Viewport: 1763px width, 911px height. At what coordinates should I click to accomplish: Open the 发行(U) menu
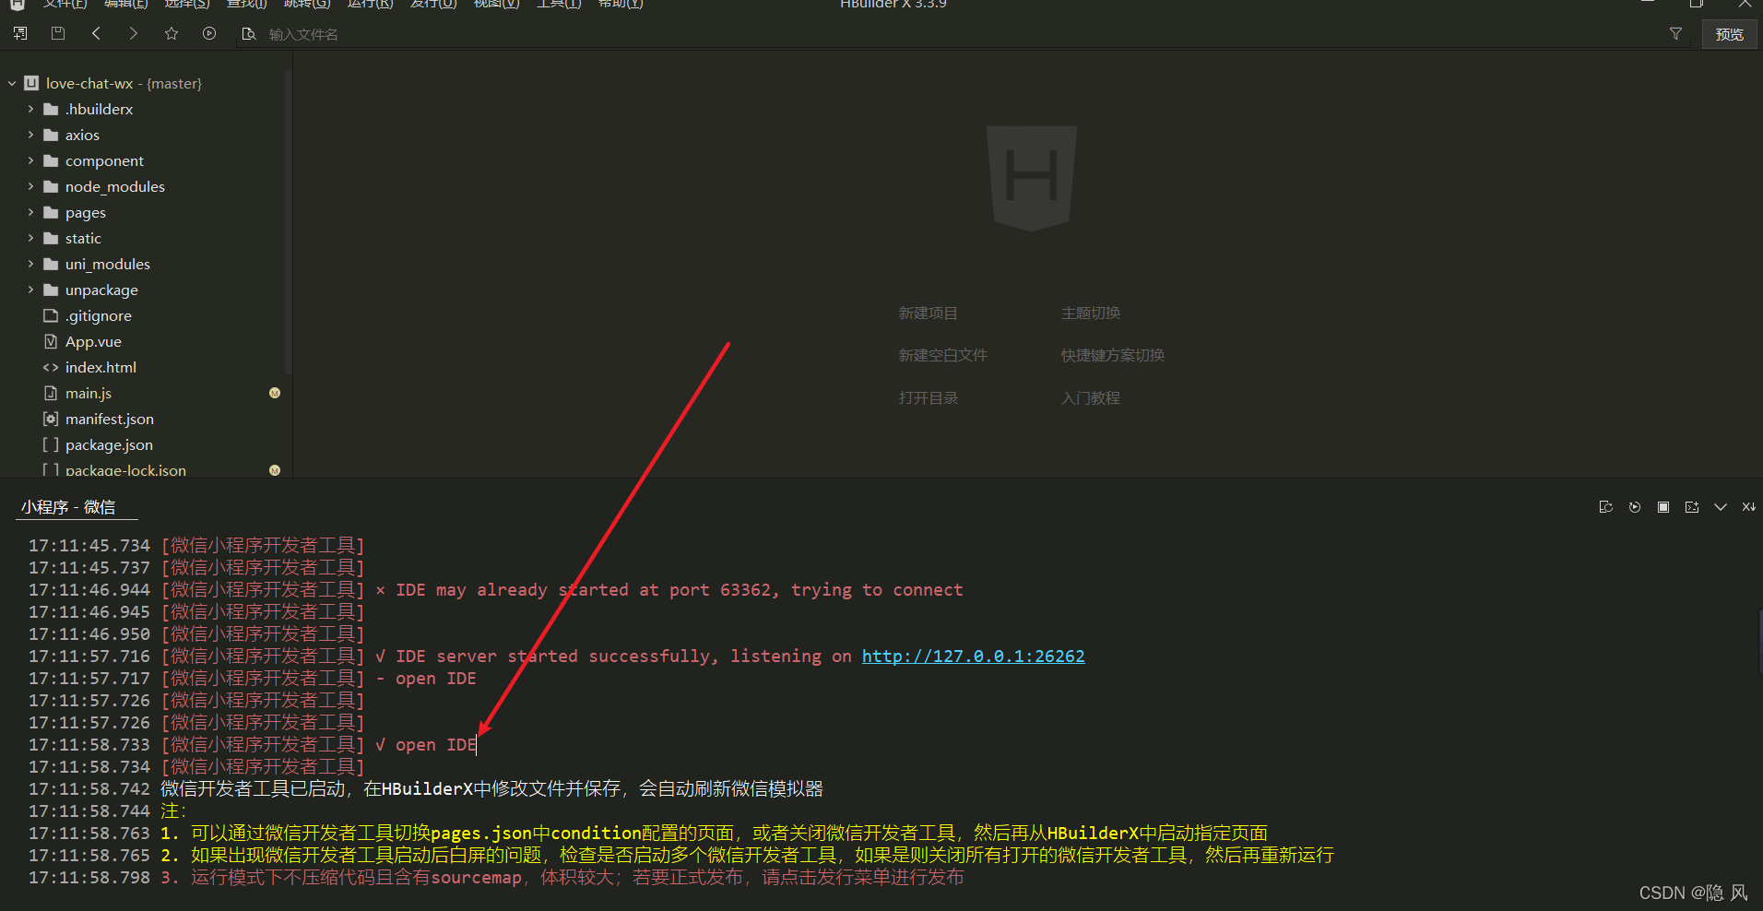tap(433, 5)
